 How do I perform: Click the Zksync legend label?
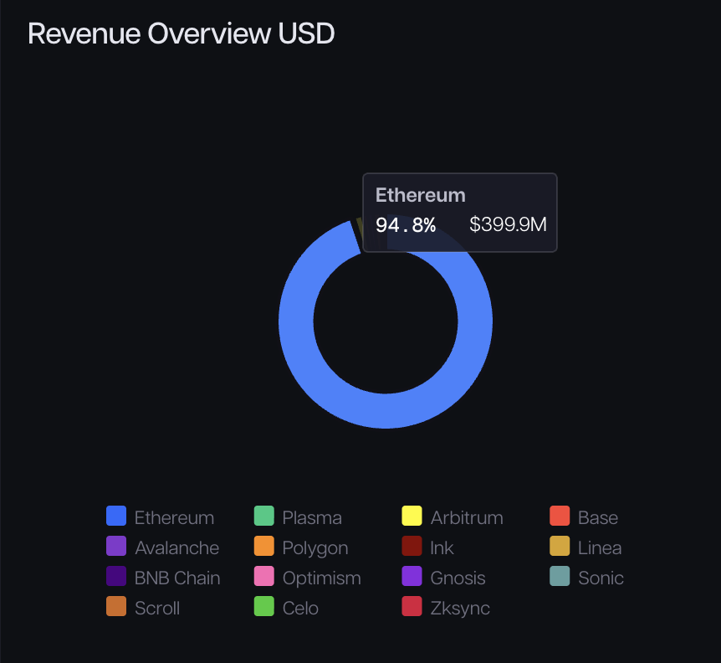[460, 609]
